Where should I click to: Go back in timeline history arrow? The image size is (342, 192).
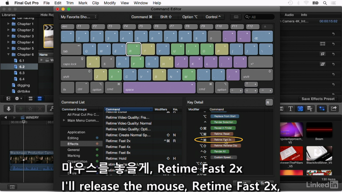click(x=6, y=118)
